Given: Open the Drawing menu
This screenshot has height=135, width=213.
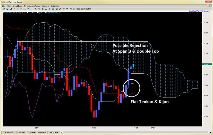Looking at the screenshot, I should coord(46,6).
